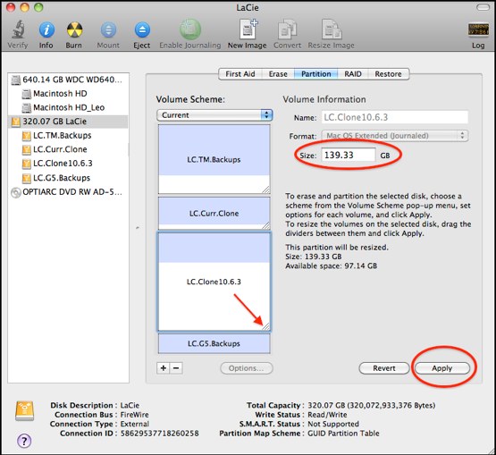Click the Name field LC.Clone10.6.3
This screenshot has height=455, width=496.
click(x=395, y=117)
